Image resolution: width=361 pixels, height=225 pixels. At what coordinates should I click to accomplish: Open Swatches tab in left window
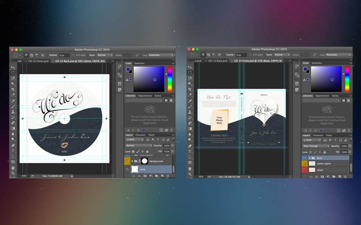click(x=139, y=63)
